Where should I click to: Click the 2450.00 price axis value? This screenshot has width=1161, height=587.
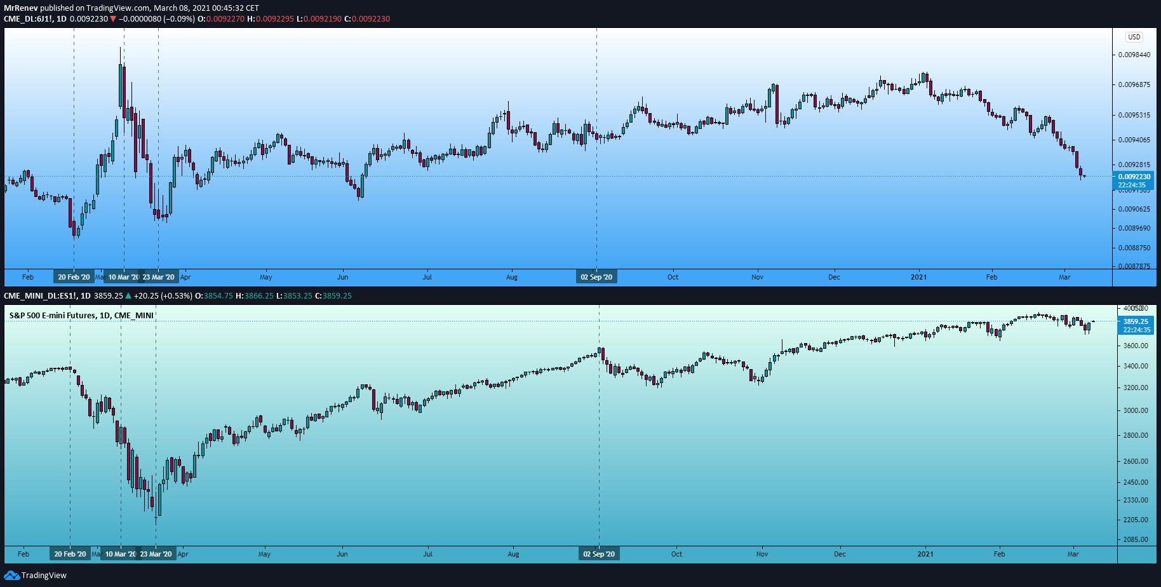click(1136, 483)
